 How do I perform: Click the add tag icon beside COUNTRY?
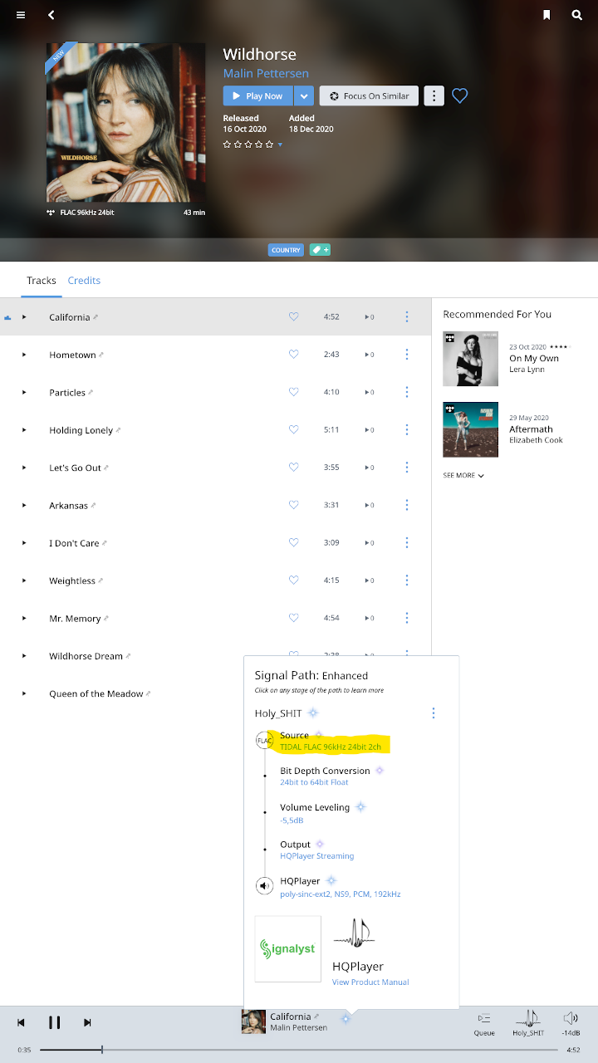pos(320,250)
